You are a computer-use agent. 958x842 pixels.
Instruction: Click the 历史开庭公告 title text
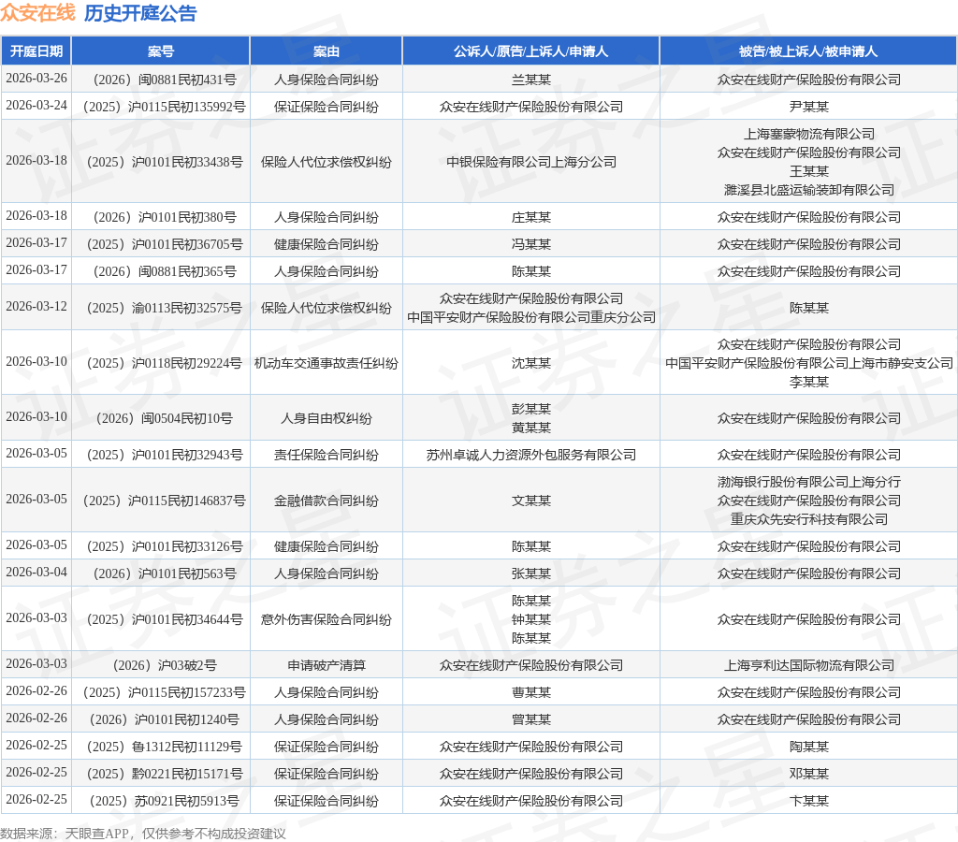[x=140, y=13]
